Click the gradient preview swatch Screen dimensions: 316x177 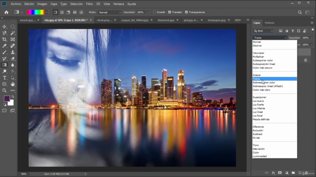tap(36, 12)
